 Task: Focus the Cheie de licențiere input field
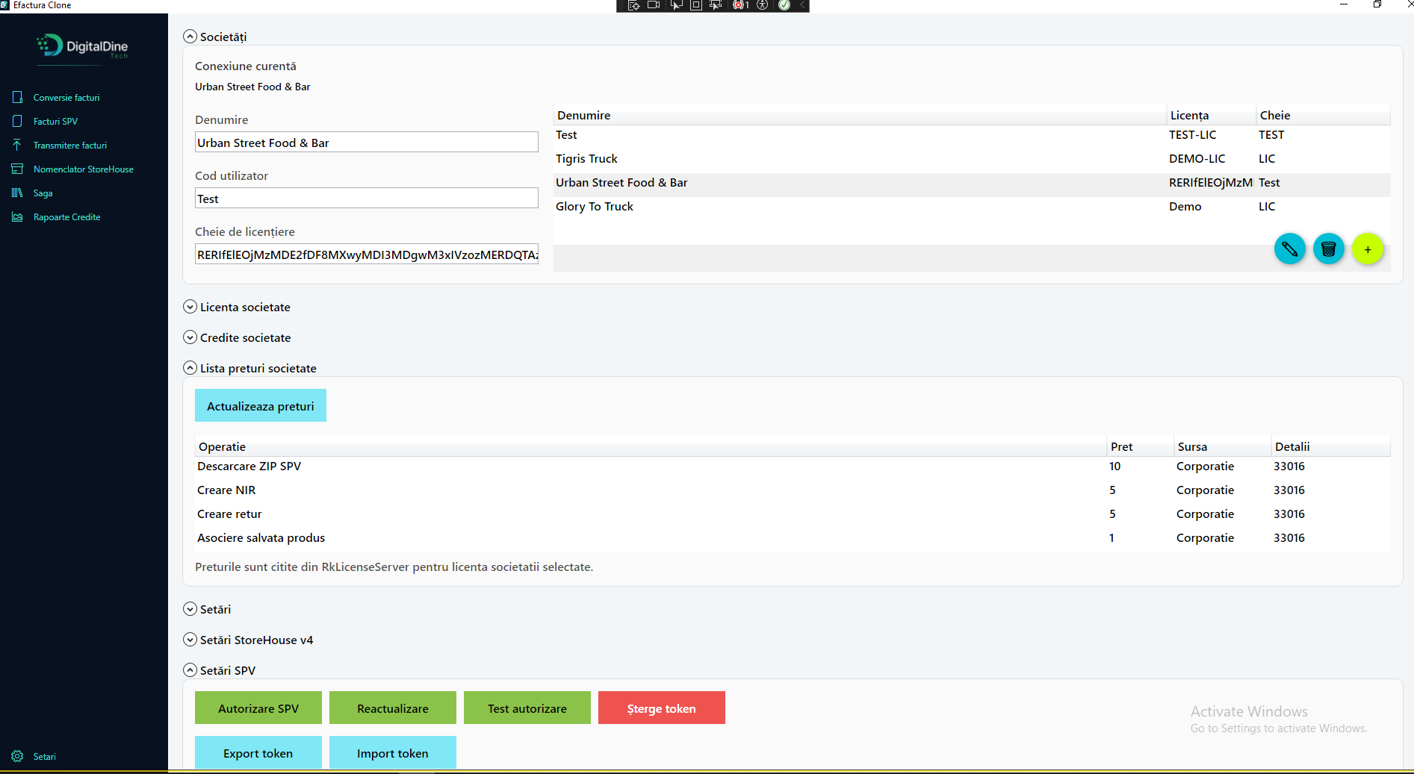[x=367, y=254]
